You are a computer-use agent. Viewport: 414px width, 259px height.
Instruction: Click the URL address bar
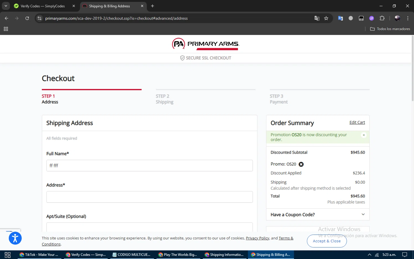click(x=177, y=18)
